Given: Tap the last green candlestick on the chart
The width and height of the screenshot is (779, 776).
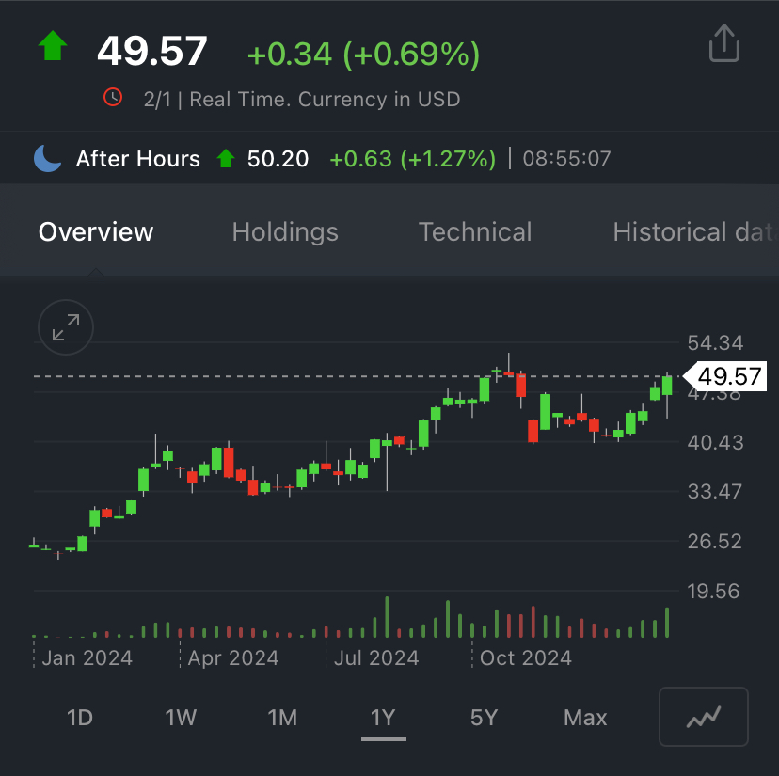Looking at the screenshot, I should [x=667, y=386].
